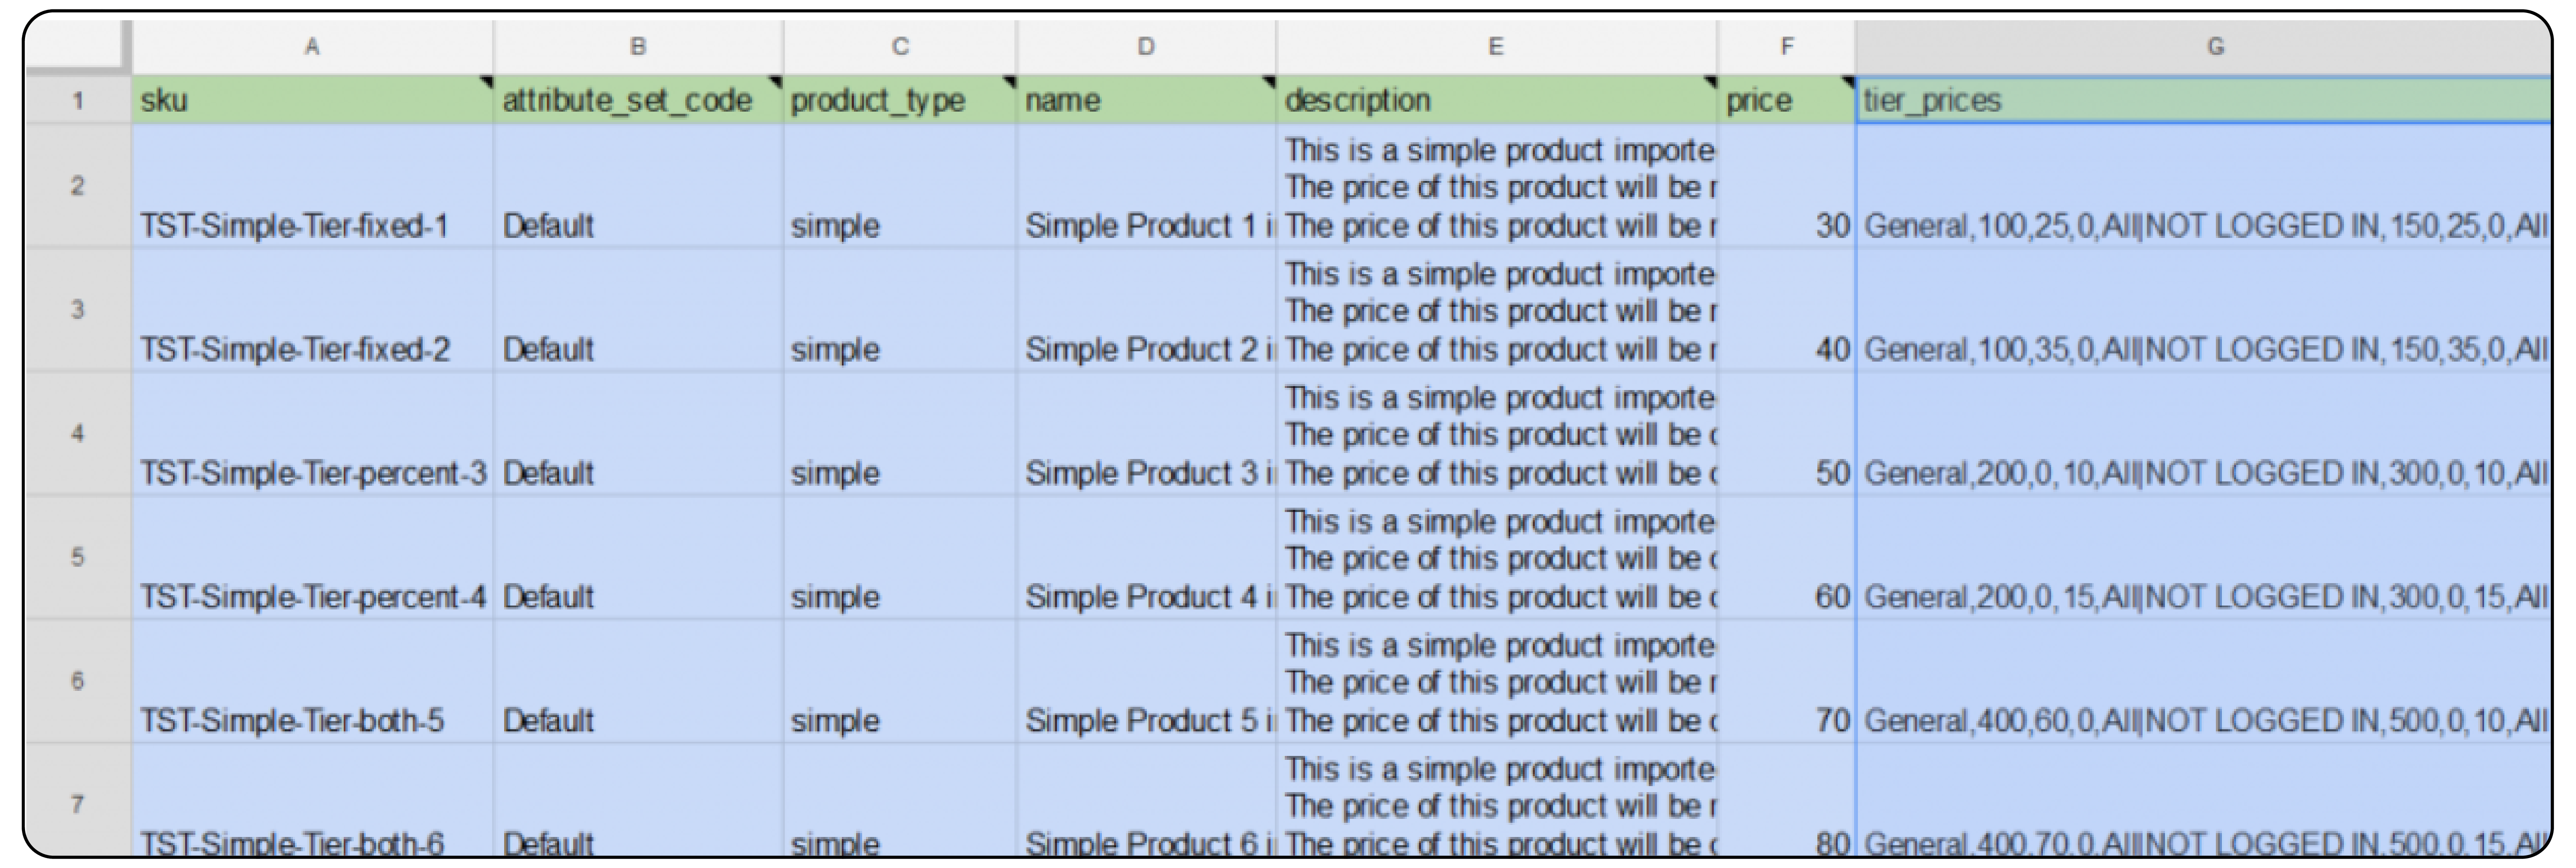Select column F header

1787,47
